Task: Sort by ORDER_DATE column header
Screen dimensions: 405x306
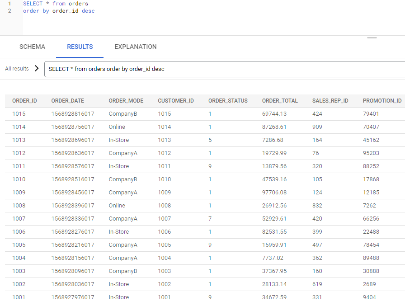Action: (68, 101)
